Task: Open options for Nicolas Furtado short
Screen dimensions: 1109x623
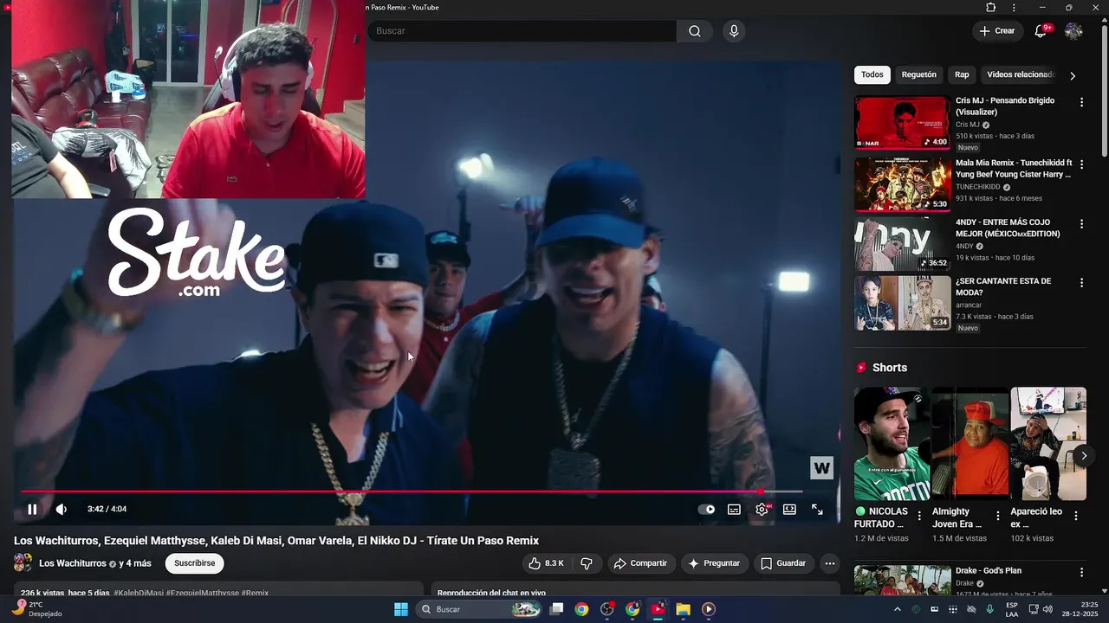Action: tap(919, 516)
